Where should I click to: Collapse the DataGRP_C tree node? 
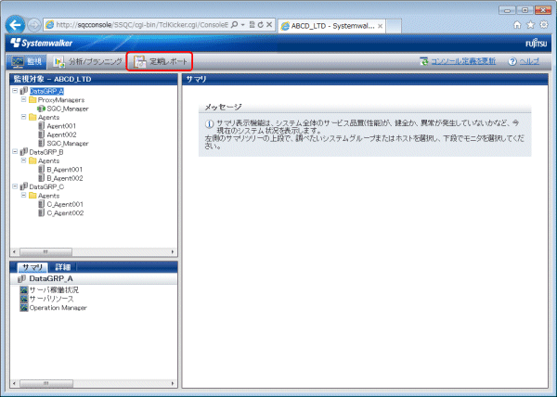click(15, 186)
